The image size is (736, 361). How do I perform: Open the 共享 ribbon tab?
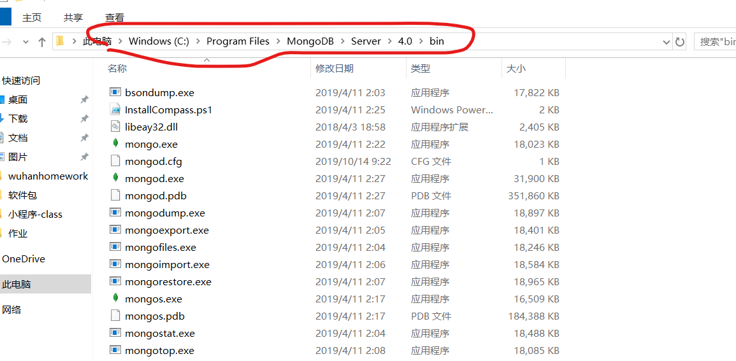[73, 18]
